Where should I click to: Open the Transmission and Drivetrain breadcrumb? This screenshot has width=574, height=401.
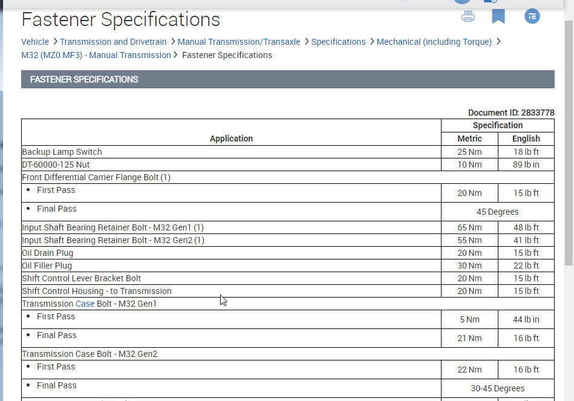[113, 42]
